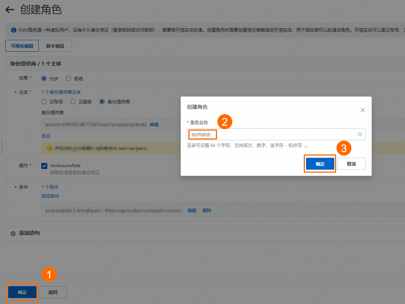Click 删除 on the condition row
The image size is (405, 304).
click(x=207, y=211)
